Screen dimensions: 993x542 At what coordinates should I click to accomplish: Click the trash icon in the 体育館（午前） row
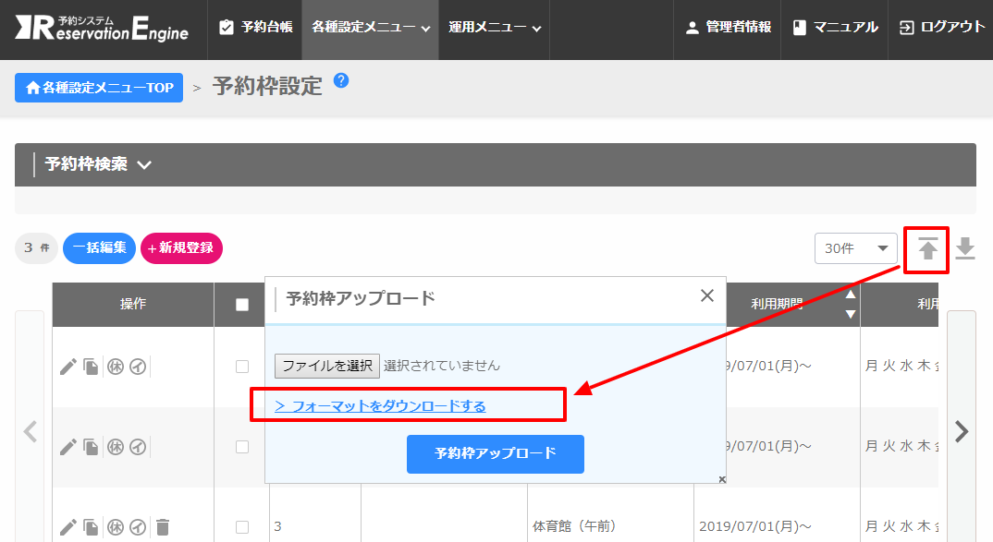163,527
